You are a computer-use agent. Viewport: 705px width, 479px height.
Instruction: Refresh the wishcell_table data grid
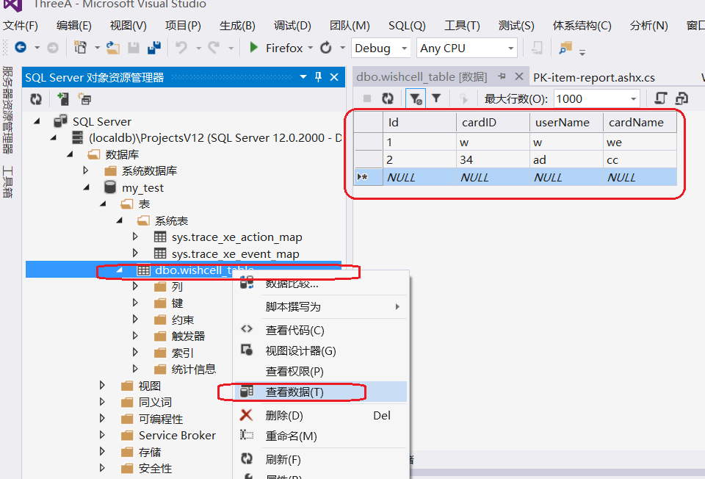point(388,98)
